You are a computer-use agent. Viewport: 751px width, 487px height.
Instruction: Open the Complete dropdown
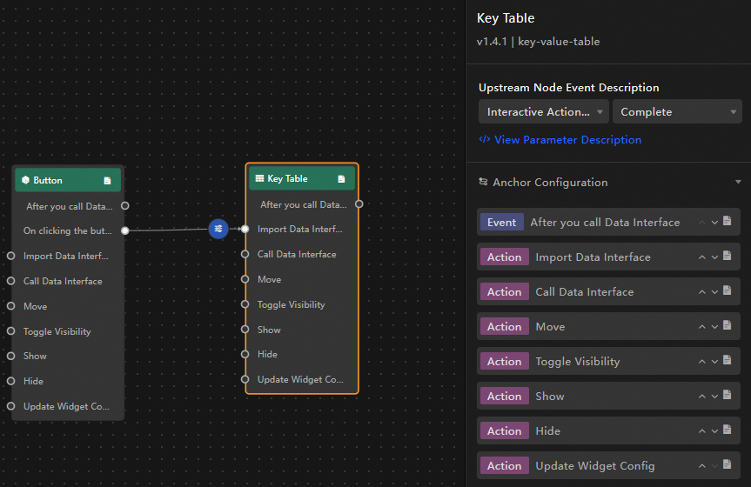[675, 112]
